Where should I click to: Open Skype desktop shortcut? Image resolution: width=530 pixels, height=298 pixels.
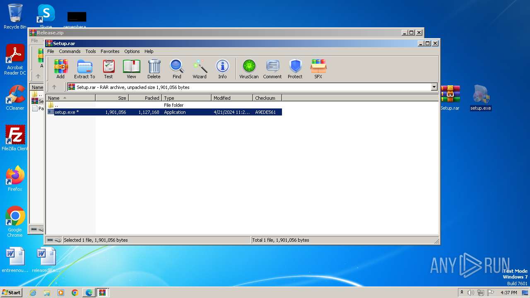tap(46, 17)
